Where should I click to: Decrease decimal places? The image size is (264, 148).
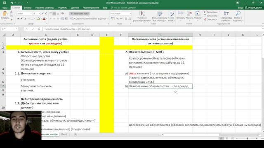click(x=130, y=18)
